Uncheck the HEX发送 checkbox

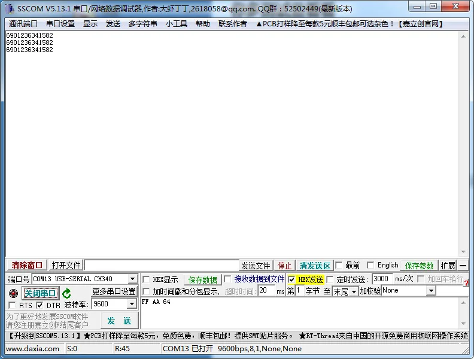291,279
